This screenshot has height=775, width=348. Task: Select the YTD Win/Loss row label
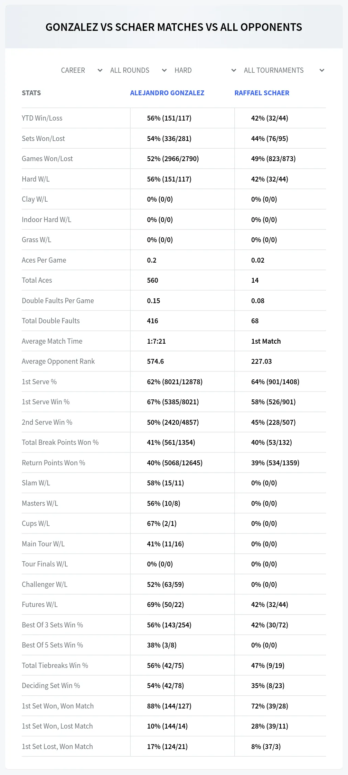[x=42, y=118]
